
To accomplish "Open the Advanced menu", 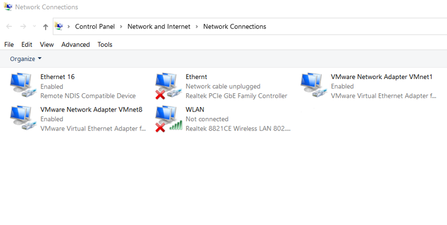I will (x=75, y=44).
